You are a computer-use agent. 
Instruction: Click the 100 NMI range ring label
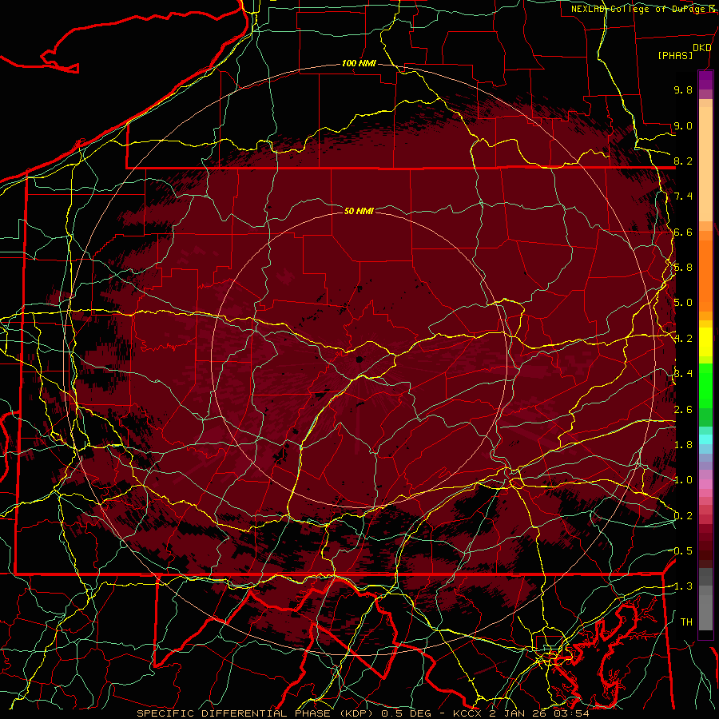[x=359, y=63]
